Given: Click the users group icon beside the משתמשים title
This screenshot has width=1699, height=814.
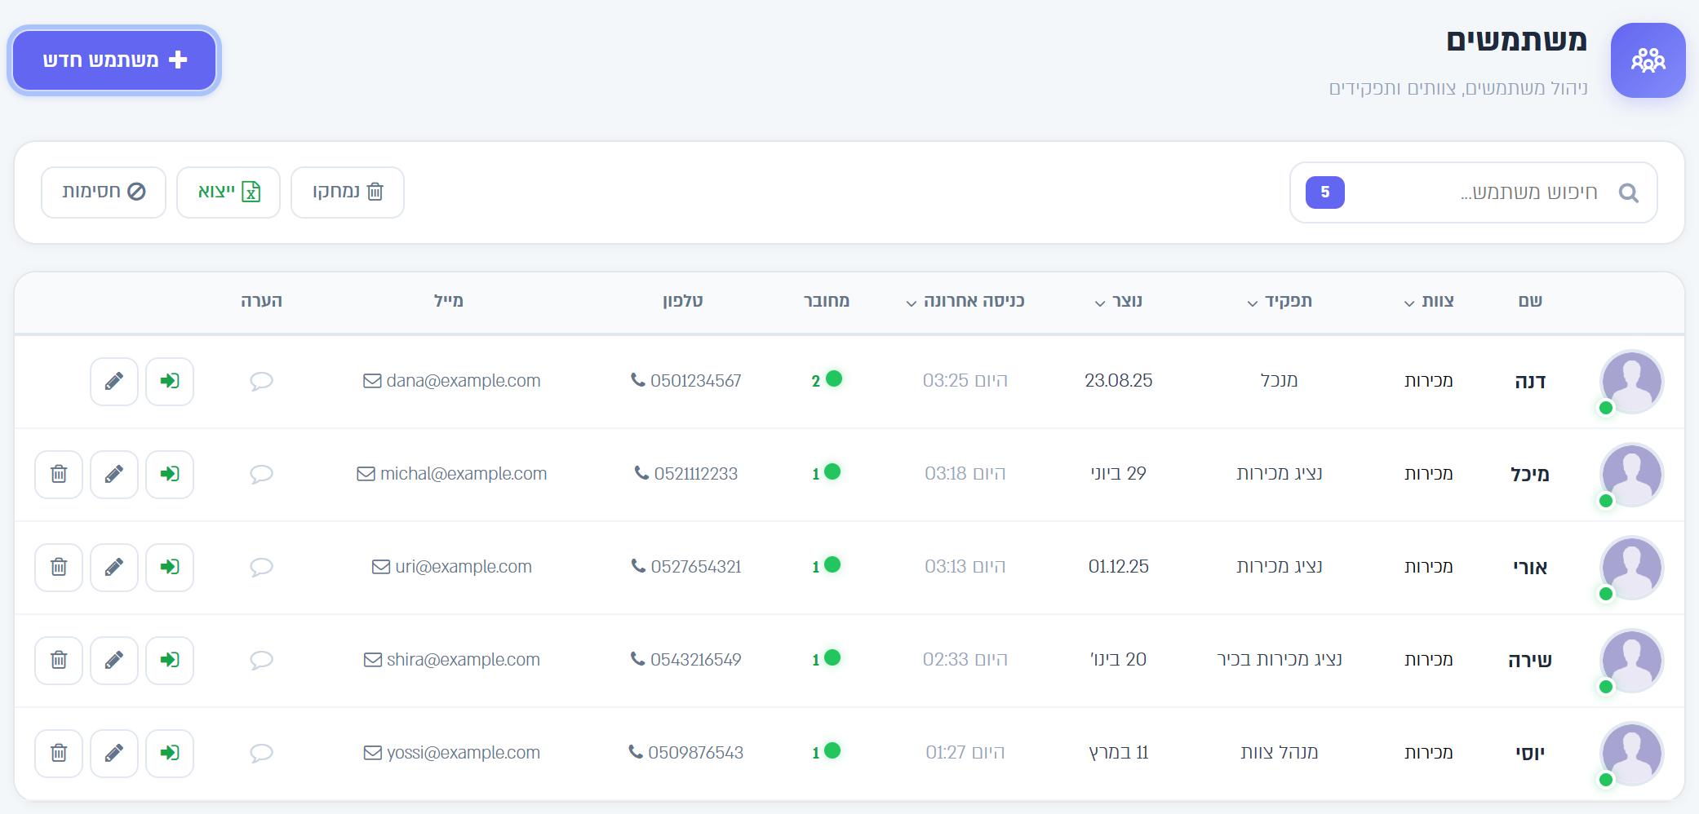Looking at the screenshot, I should [1648, 60].
